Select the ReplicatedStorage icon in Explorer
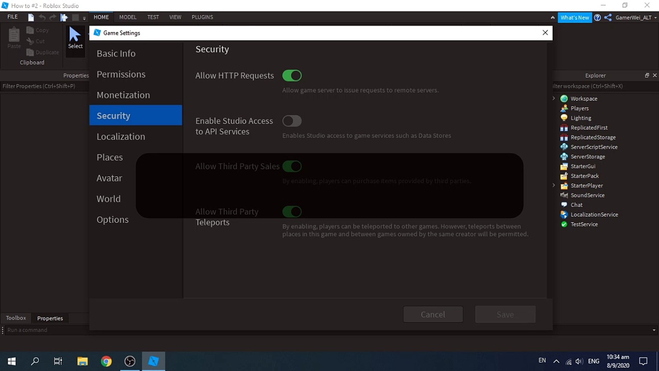 tap(564, 137)
